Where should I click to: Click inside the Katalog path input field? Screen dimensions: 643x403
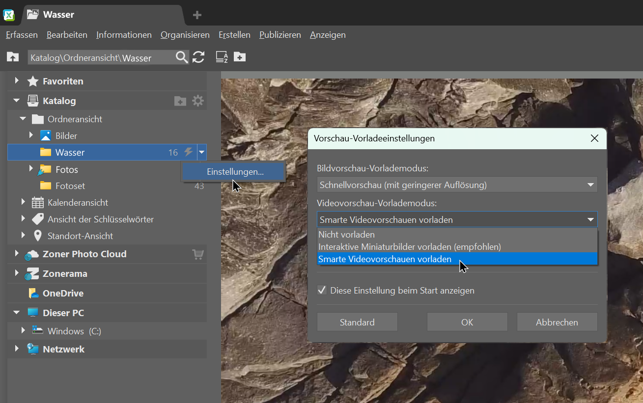(98, 57)
